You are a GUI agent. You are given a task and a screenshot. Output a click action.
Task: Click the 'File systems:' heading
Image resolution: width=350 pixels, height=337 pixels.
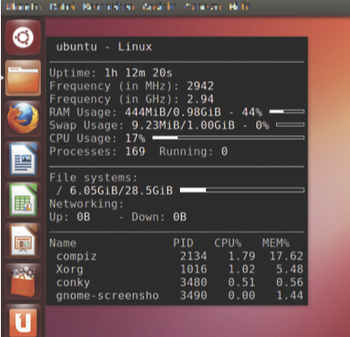(94, 178)
